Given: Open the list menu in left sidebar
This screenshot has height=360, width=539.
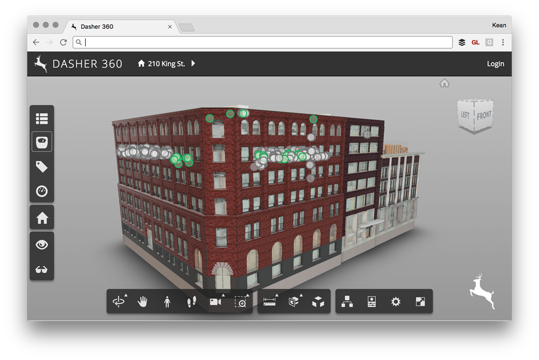Looking at the screenshot, I should [42, 118].
